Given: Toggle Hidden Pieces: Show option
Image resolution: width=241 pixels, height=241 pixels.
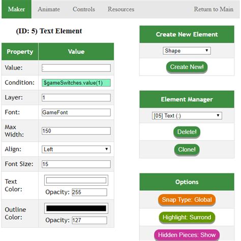Looking at the screenshot, I should (187, 235).
